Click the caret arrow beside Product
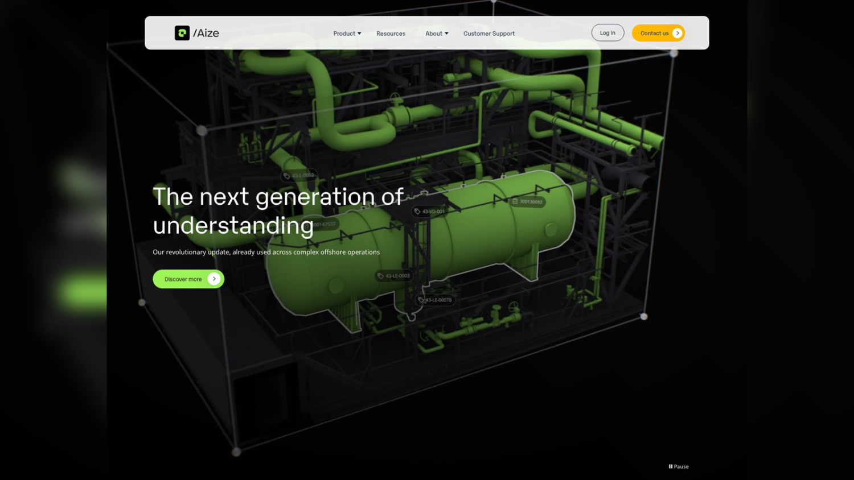This screenshot has width=854, height=480. [359, 34]
